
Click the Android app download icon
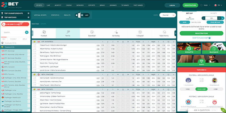[x=82, y=15]
